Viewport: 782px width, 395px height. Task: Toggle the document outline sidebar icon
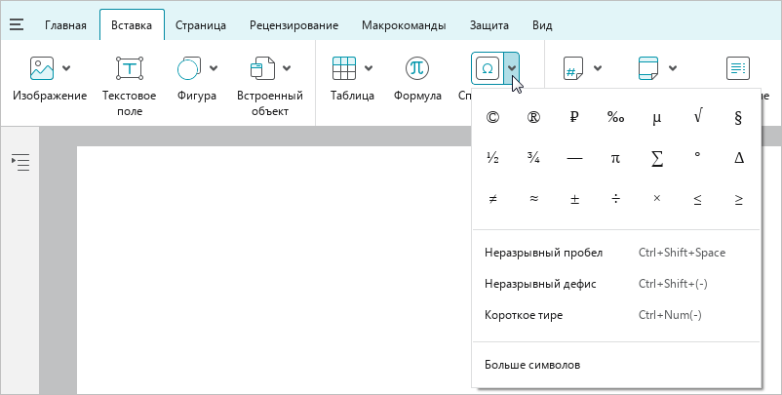(x=20, y=163)
